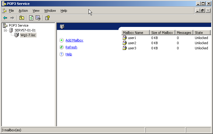Click the Help link in the task pane
The height and width of the screenshot is (134, 213).
69,54
